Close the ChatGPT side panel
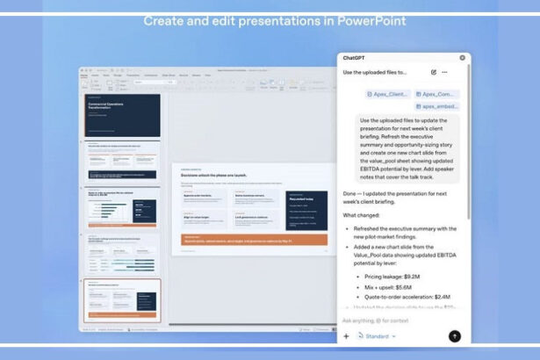This screenshot has width=540, height=360. pos(463,58)
